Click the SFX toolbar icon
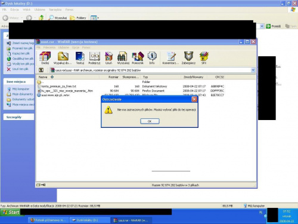The image size is (298, 224). tap(204, 58)
